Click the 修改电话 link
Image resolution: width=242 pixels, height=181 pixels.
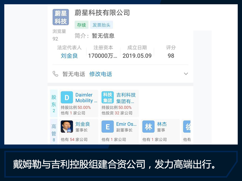[101, 74]
